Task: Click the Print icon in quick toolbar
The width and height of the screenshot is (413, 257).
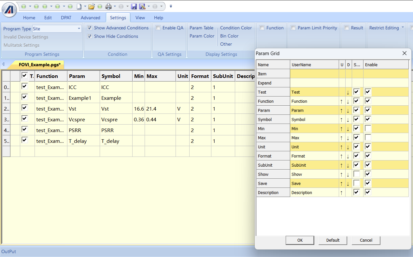Action: coord(108,6)
